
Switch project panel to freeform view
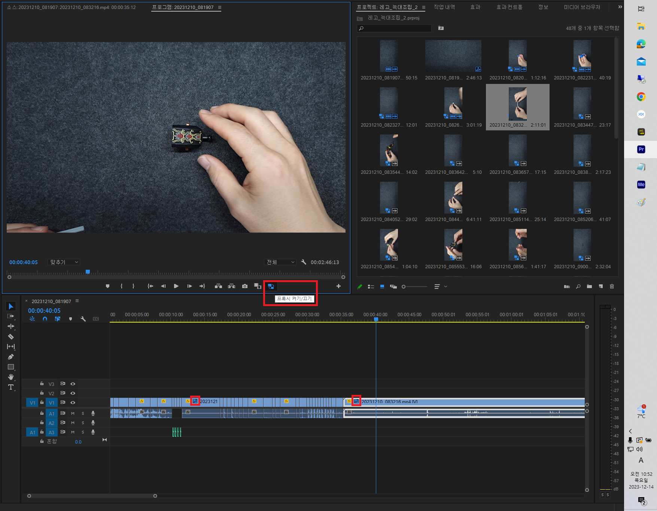click(x=393, y=287)
